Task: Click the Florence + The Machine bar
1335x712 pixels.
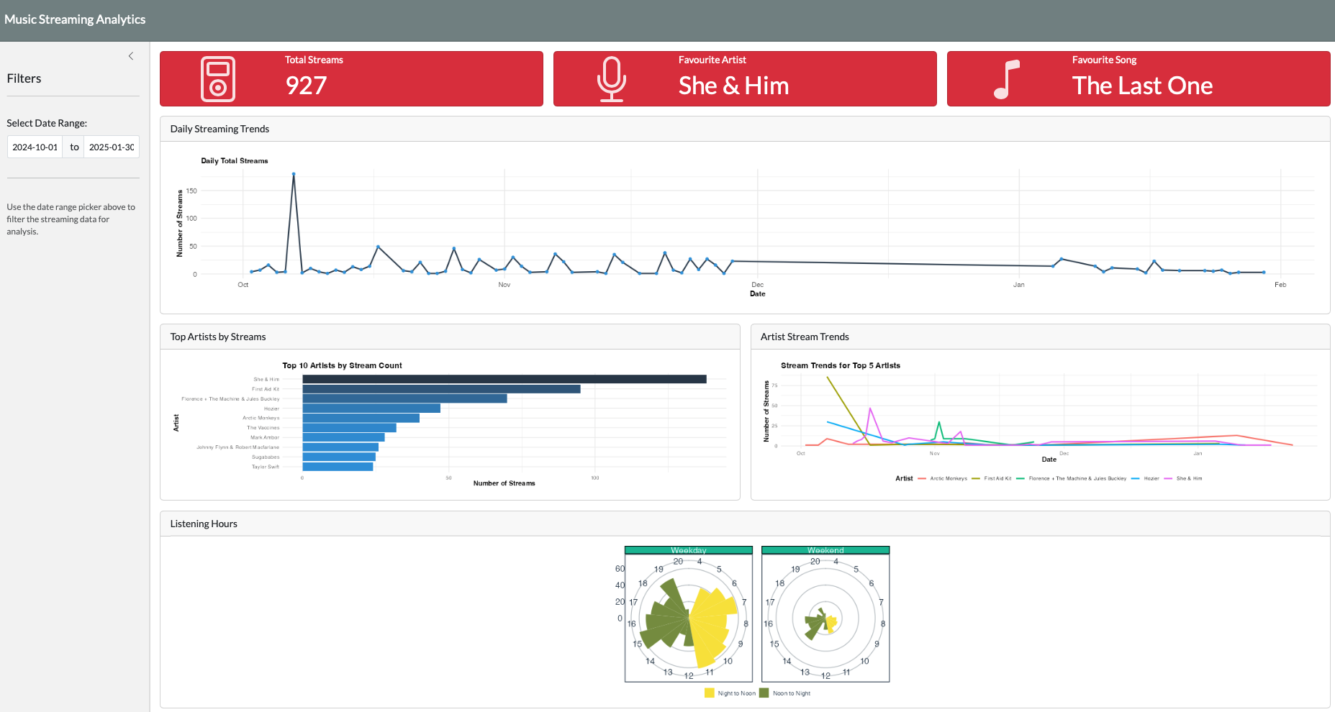Action: point(404,398)
